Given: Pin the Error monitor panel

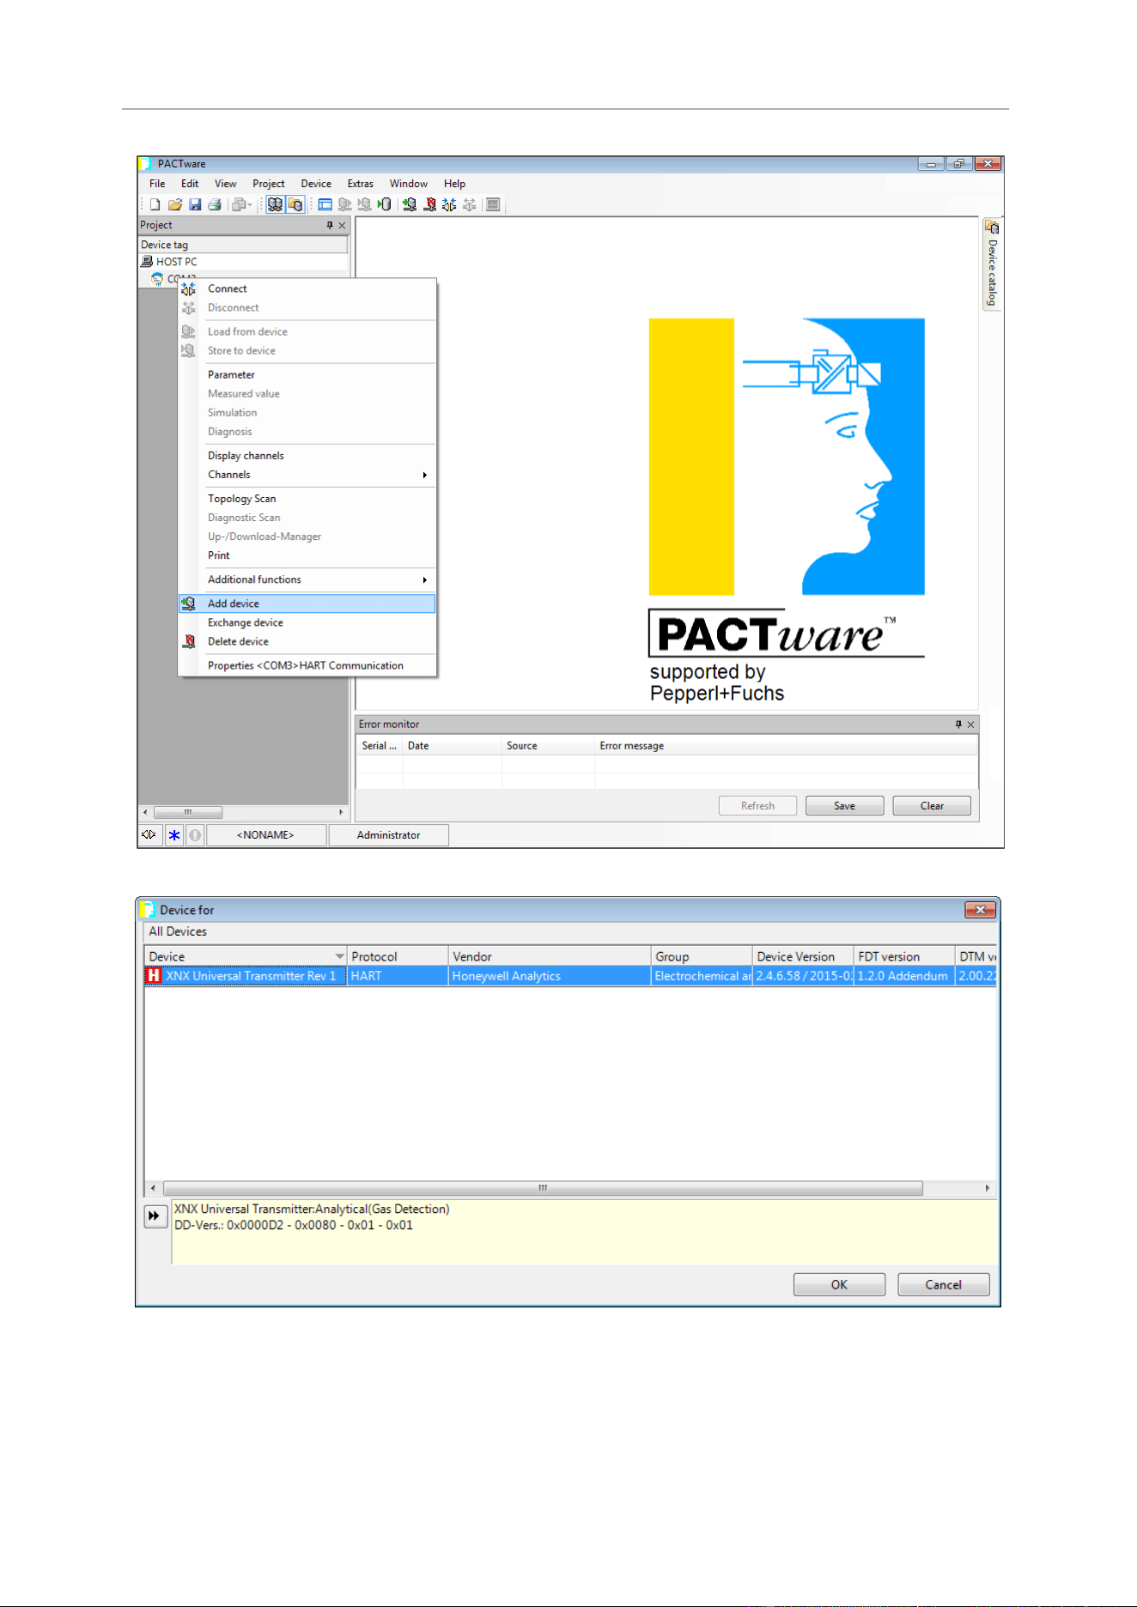Looking at the screenshot, I should [x=958, y=725].
